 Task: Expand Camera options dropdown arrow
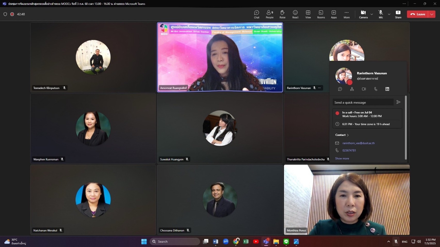(x=372, y=14)
